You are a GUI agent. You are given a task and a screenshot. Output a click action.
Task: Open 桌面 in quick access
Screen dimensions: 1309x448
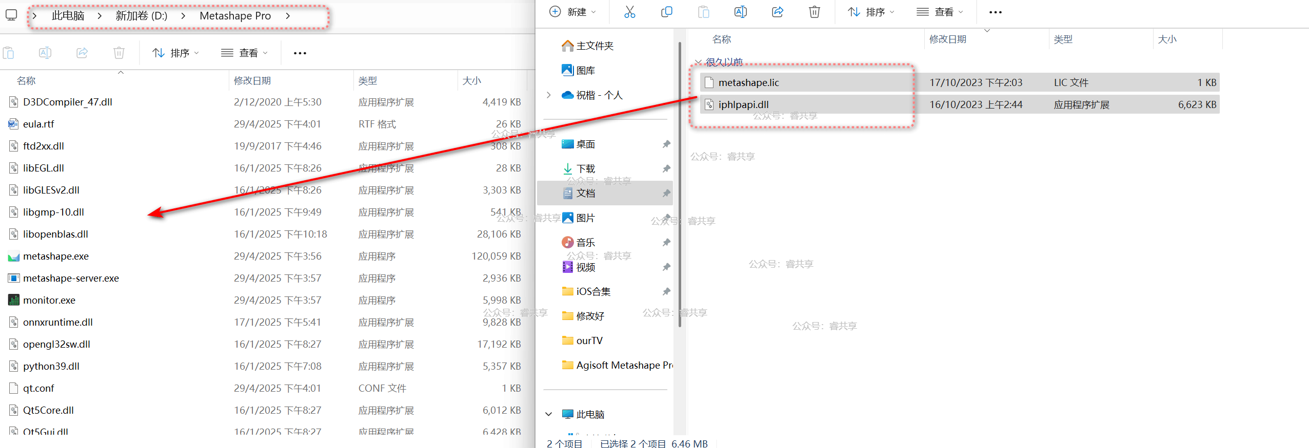(585, 144)
